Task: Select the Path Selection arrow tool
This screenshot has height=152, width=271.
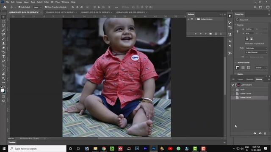Action: coord(3,65)
